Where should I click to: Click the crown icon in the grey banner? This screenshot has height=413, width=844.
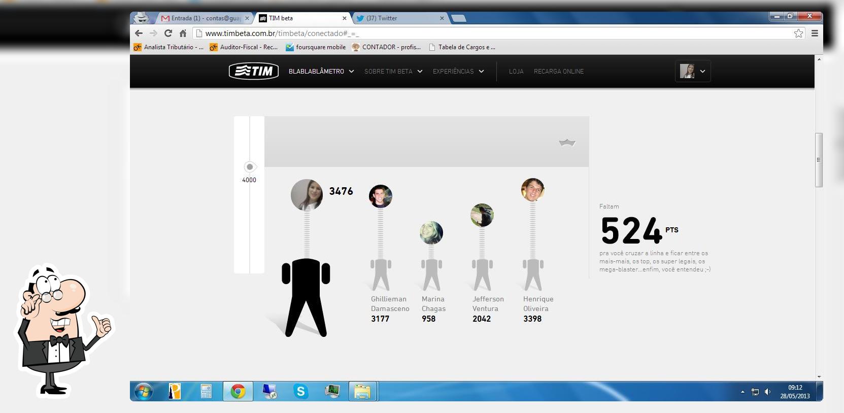pyautogui.click(x=567, y=143)
